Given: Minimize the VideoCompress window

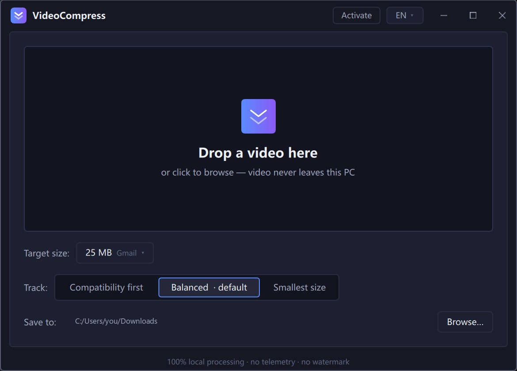Looking at the screenshot, I should point(444,15).
